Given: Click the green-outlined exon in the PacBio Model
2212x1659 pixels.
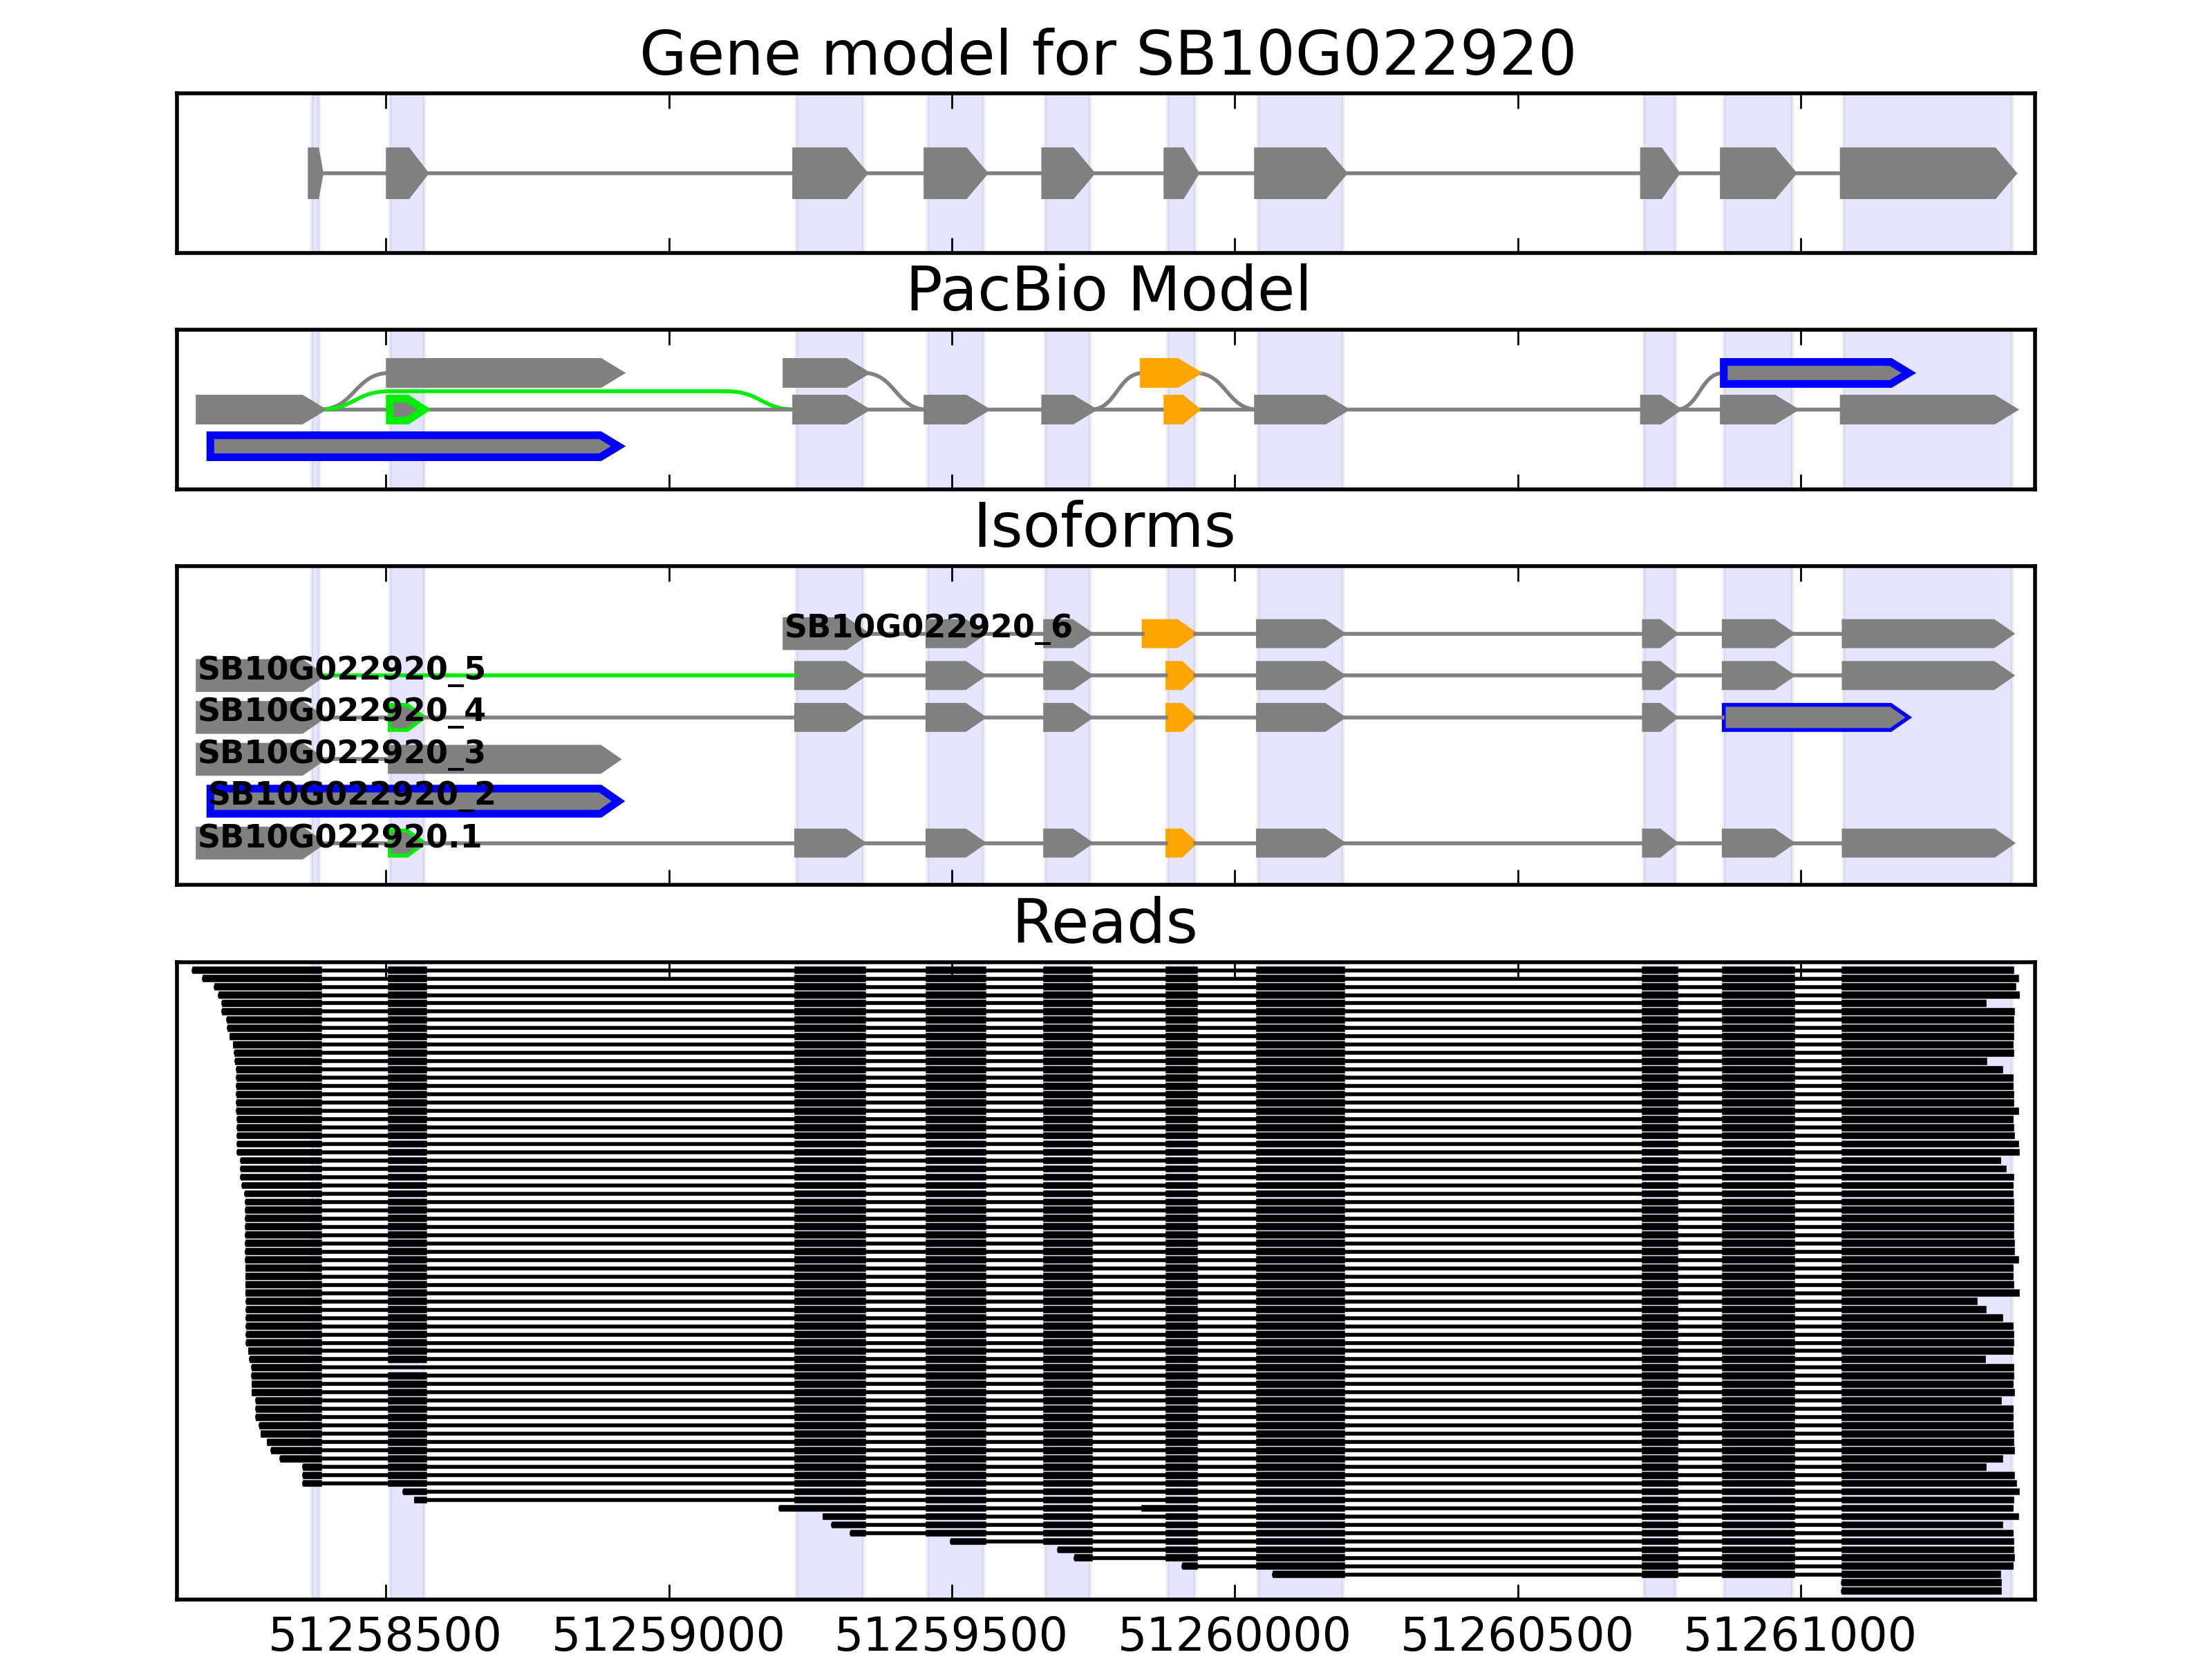Looking at the screenshot, I should click(405, 409).
